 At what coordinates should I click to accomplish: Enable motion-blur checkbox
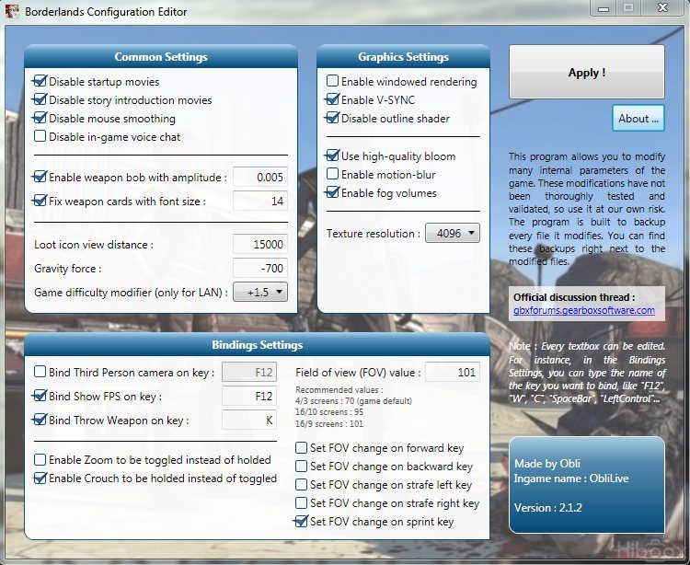[333, 174]
